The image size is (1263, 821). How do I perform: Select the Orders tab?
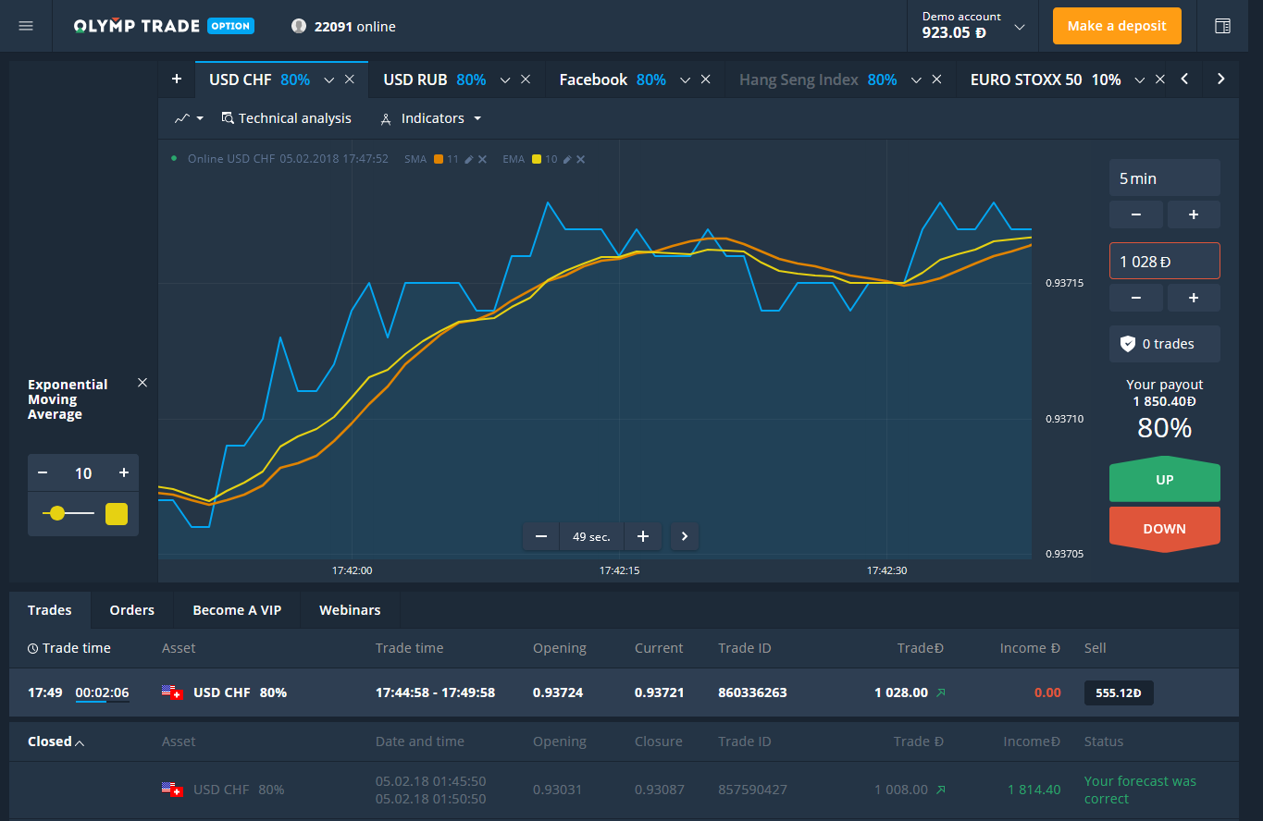(132, 610)
